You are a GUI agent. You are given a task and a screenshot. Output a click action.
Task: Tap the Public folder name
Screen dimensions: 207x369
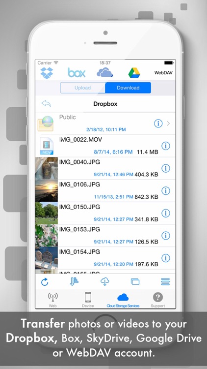click(67, 117)
